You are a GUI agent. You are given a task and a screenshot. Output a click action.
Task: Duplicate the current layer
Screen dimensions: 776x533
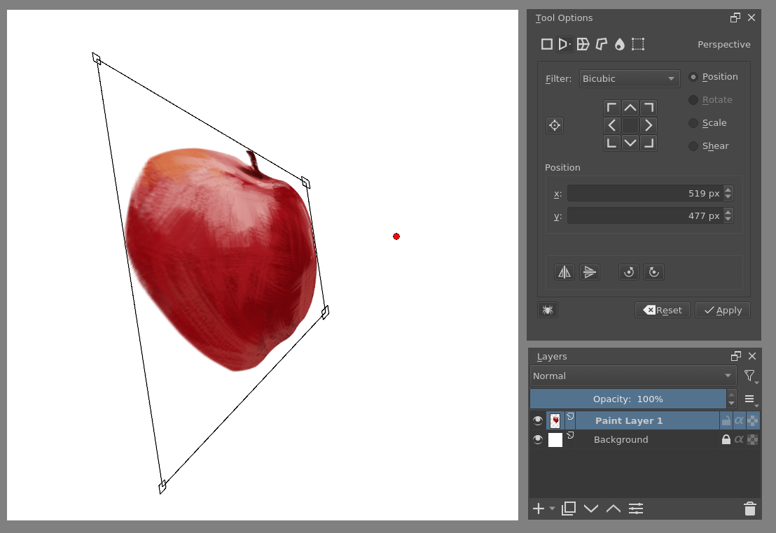point(568,509)
